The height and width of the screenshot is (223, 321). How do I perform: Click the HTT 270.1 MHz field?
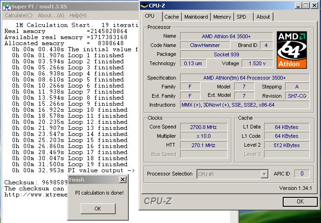203,145
